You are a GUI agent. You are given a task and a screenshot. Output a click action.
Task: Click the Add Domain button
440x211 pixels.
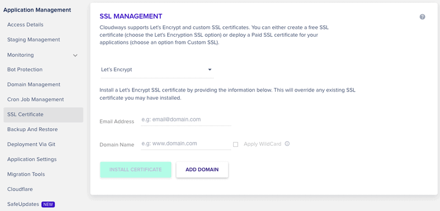tap(202, 170)
